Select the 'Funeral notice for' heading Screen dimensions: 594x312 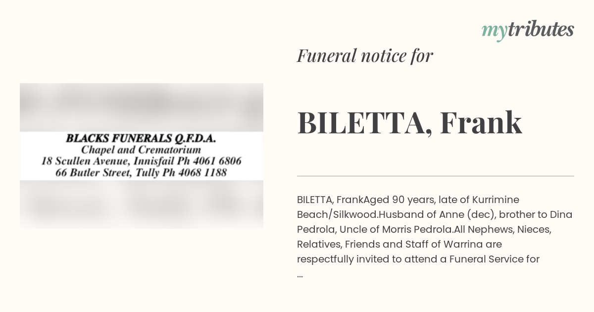pos(365,55)
